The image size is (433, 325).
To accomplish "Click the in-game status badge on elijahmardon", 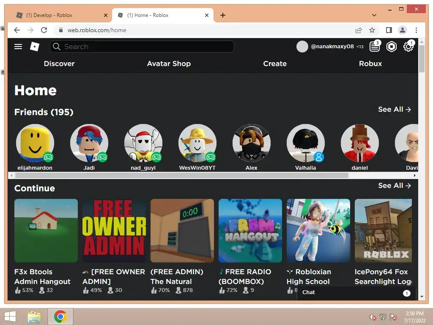I will (48, 157).
